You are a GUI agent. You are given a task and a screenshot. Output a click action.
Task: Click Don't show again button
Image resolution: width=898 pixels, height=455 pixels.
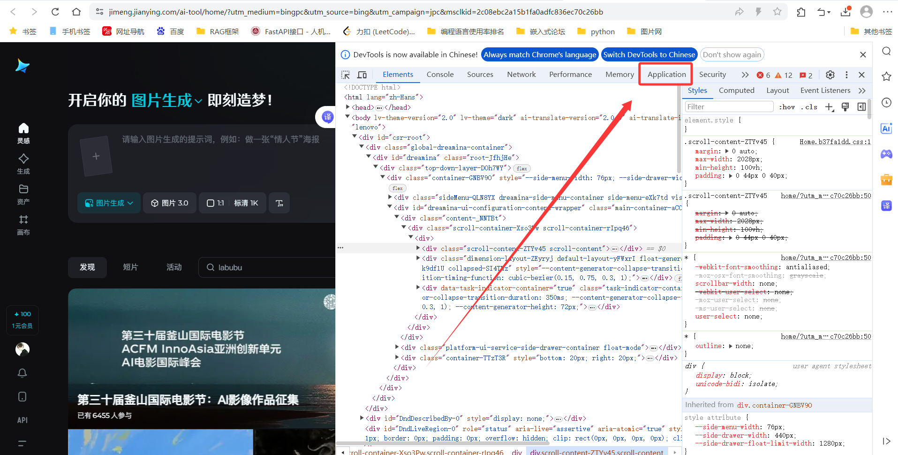tap(732, 54)
